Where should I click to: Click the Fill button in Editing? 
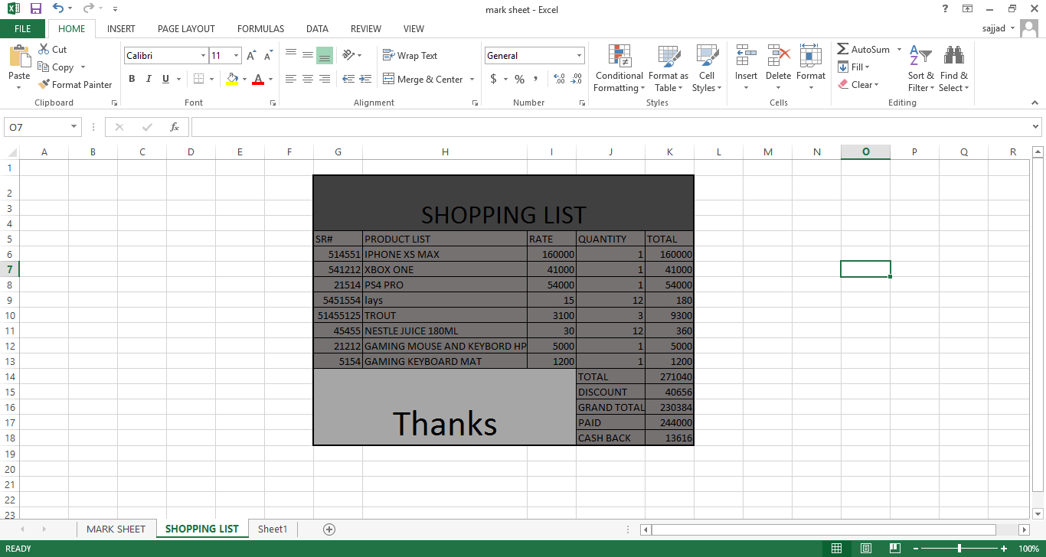point(854,67)
